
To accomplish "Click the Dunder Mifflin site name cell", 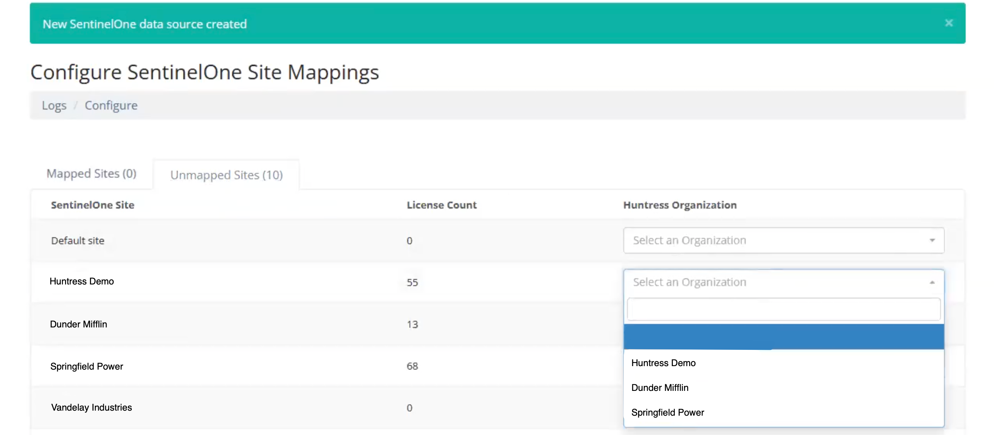I will 79,324.
